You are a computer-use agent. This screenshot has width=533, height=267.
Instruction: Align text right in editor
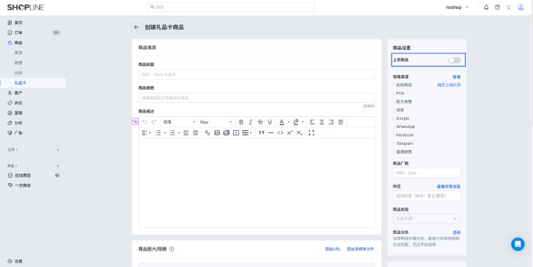[331, 122]
